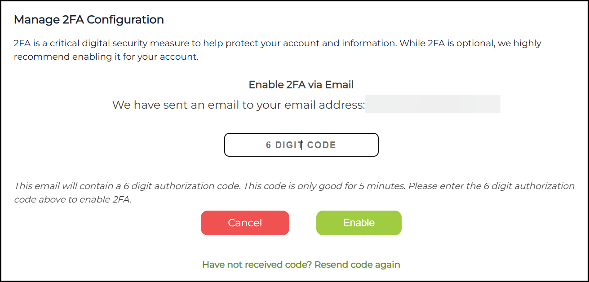Click the 6 DIGIT CODE input field
The height and width of the screenshot is (282, 589).
301,145
